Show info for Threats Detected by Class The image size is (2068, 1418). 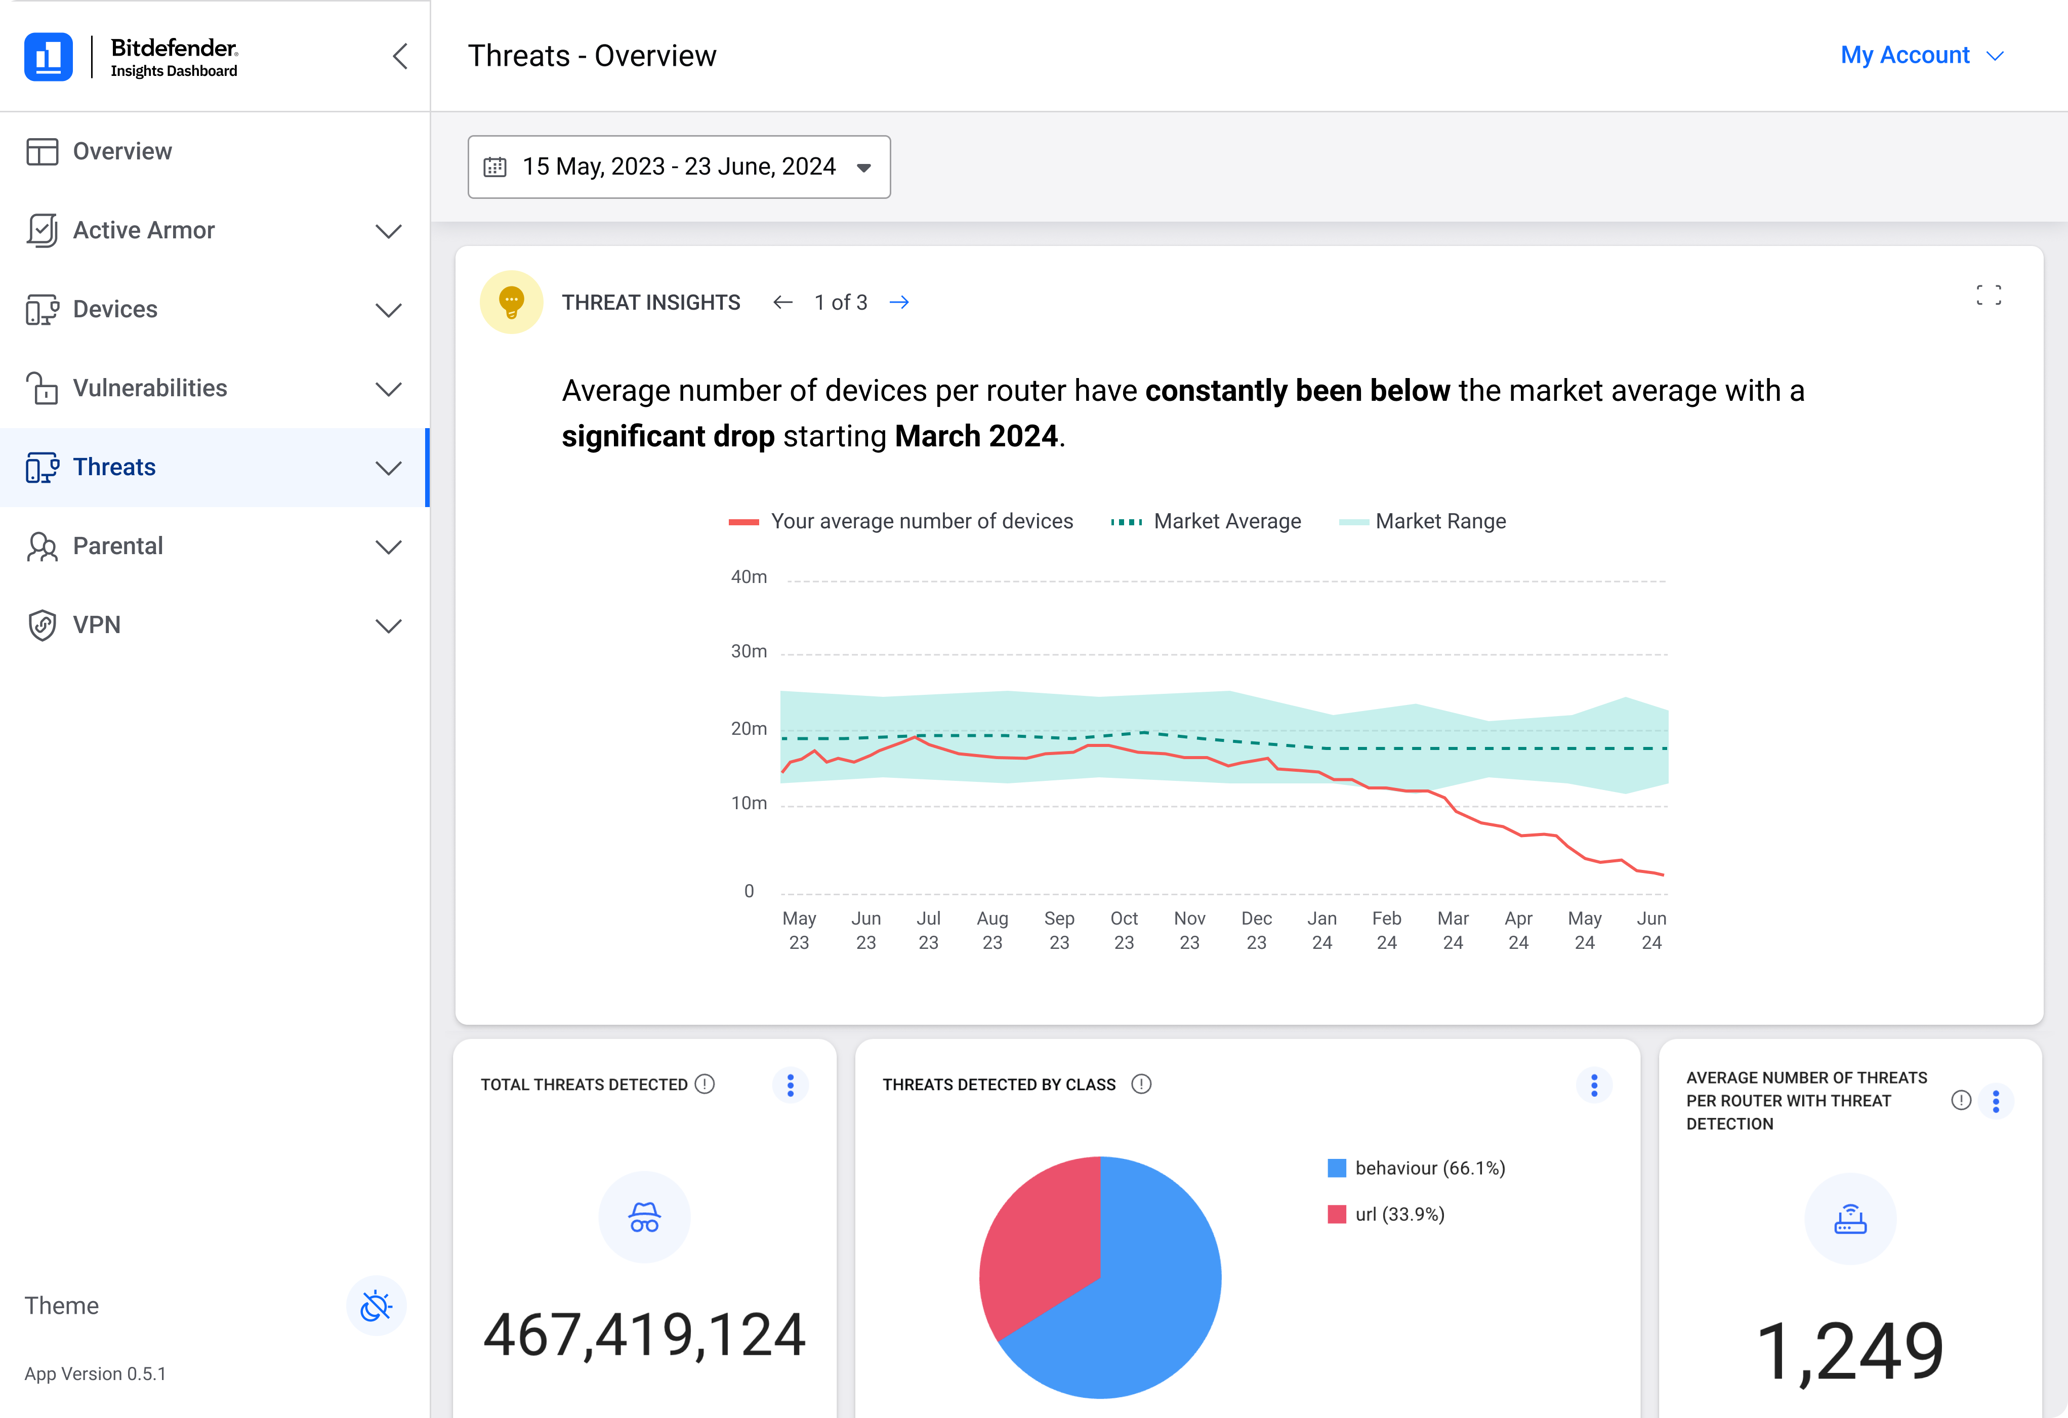[x=1141, y=1083]
